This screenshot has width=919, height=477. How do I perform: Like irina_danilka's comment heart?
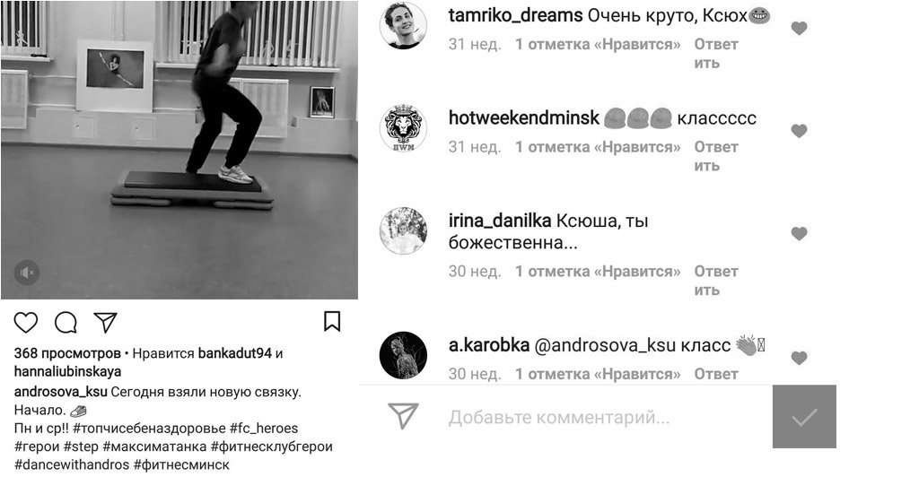coord(799,233)
